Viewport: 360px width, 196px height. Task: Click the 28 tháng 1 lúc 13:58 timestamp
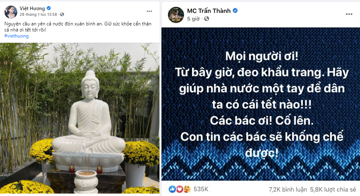(x=38, y=14)
